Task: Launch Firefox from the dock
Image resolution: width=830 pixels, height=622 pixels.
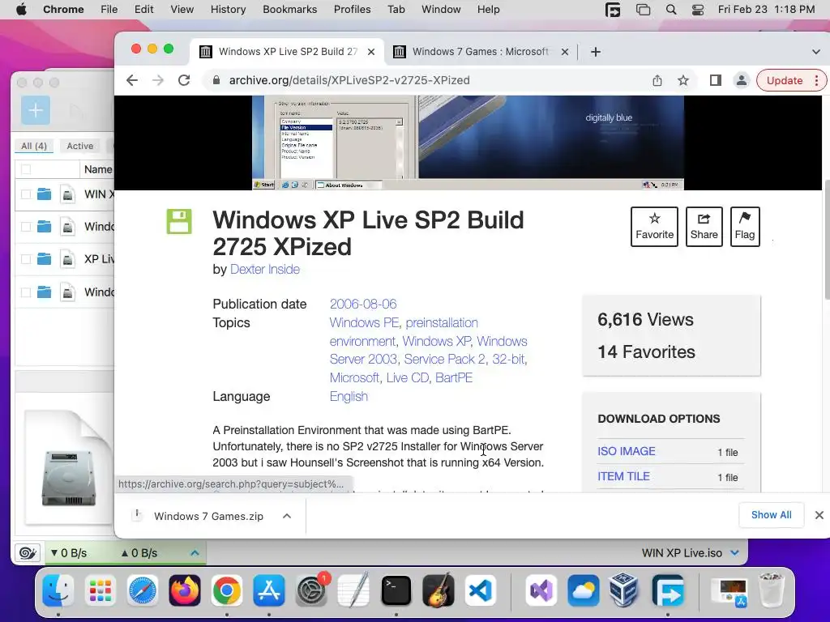Action: (185, 590)
